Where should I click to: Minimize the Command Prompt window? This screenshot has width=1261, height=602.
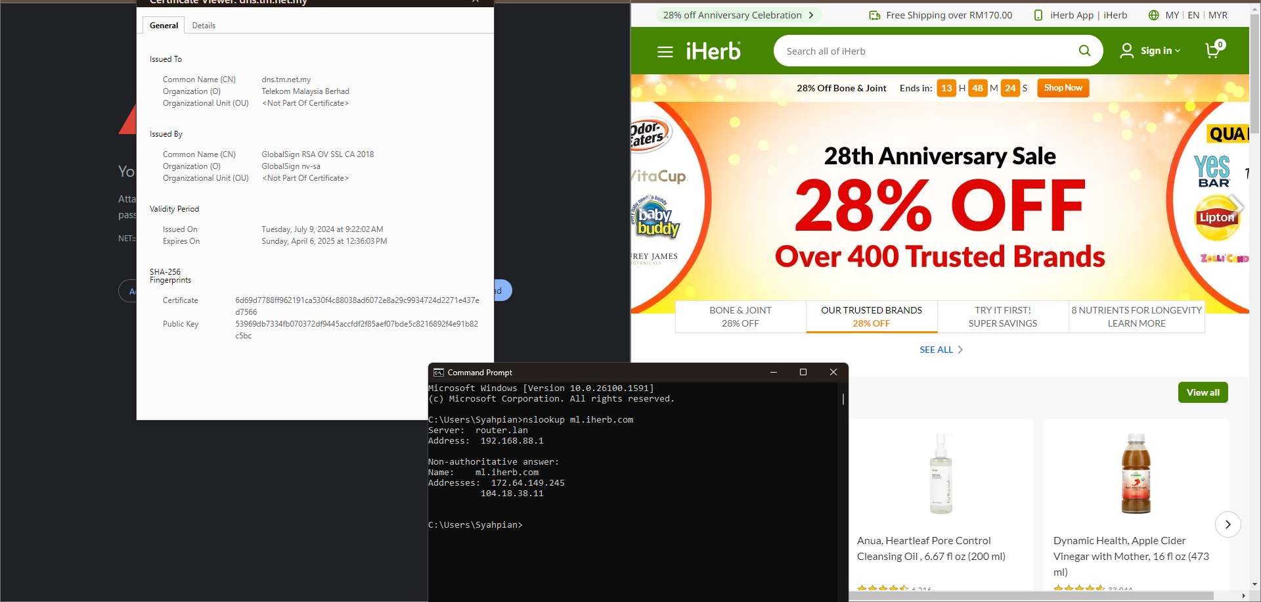pyautogui.click(x=774, y=372)
